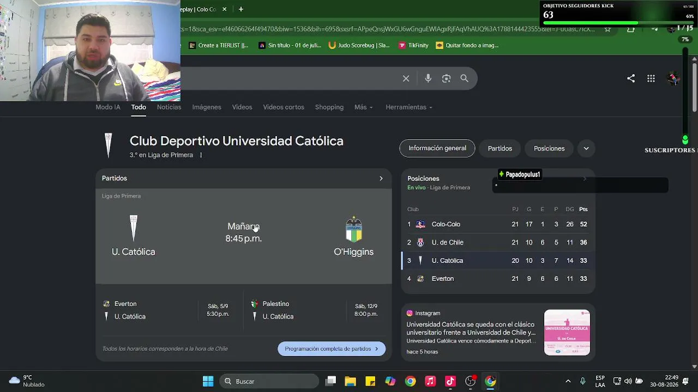Viewport: 698px width, 392px height.
Task: Open the Everton vs U. Católica match on 5/9
Action: click(169, 310)
